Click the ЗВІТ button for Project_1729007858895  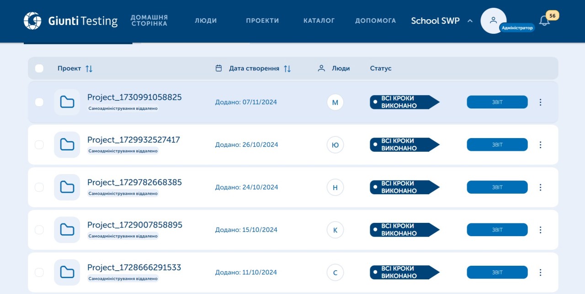497,230
